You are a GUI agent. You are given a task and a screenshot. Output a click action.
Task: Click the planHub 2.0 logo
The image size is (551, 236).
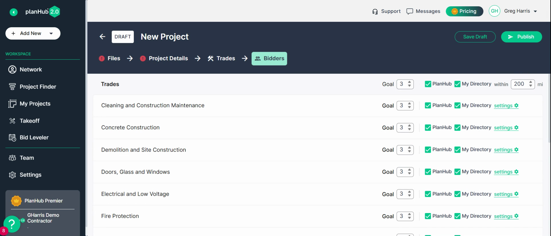[x=42, y=12]
